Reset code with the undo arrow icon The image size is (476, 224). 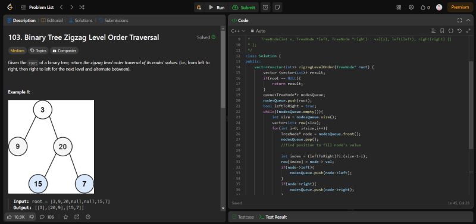click(459, 31)
